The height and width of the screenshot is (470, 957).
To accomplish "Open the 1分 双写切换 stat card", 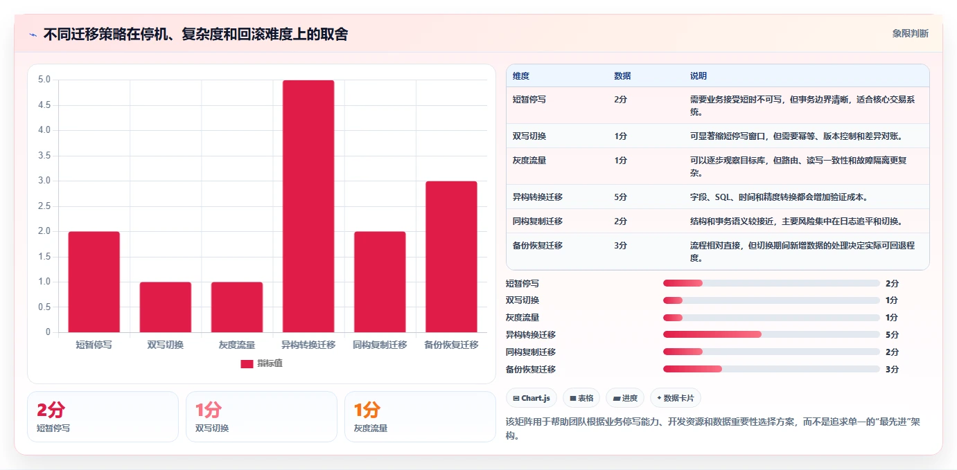I will point(261,417).
